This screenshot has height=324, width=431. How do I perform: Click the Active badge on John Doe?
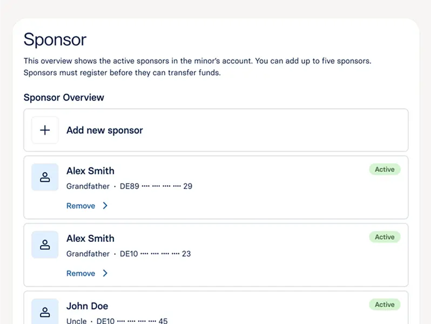point(385,305)
